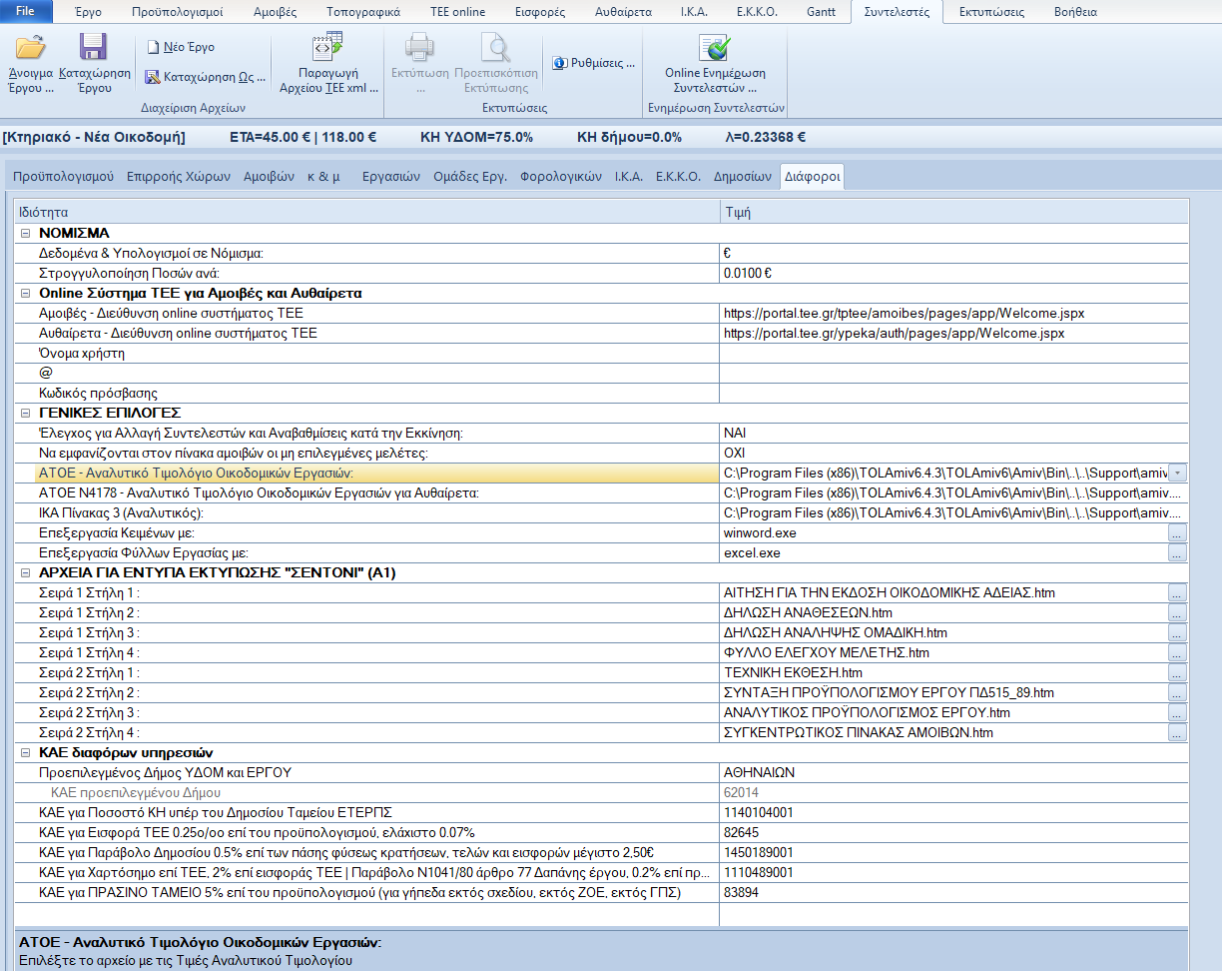Create a new project with Νέο Έργο
Viewport: 1222px width, 971px height.
tap(181, 47)
